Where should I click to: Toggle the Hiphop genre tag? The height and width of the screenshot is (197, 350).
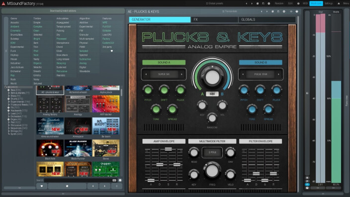[14, 55]
